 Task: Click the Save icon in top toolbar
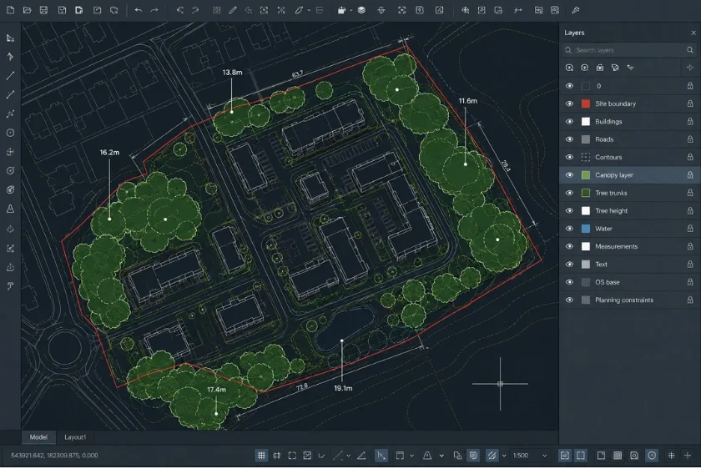[x=43, y=10]
